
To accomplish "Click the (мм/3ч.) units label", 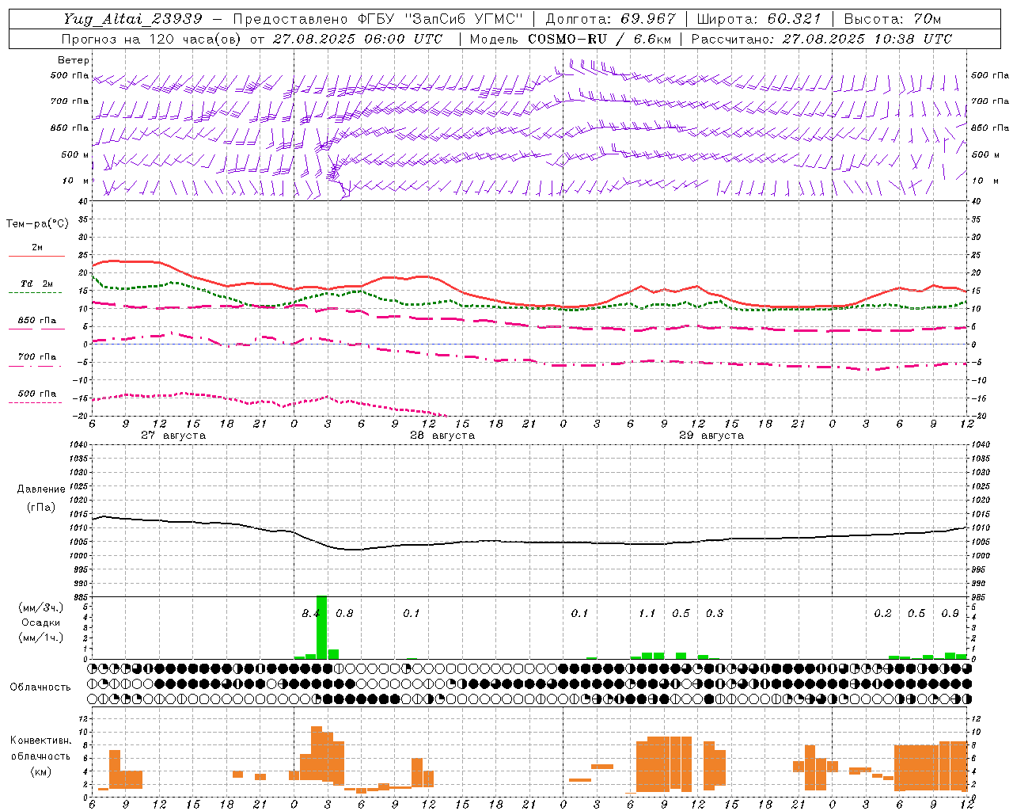I will click(40, 607).
